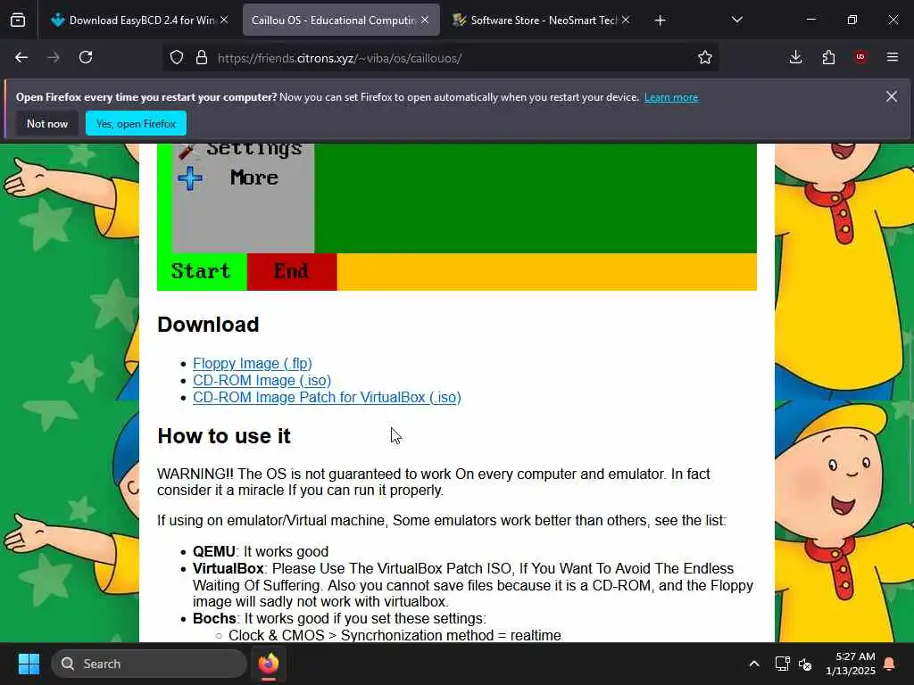
Task: Open Firefox View recent browsing icon
Action: [x=18, y=21]
